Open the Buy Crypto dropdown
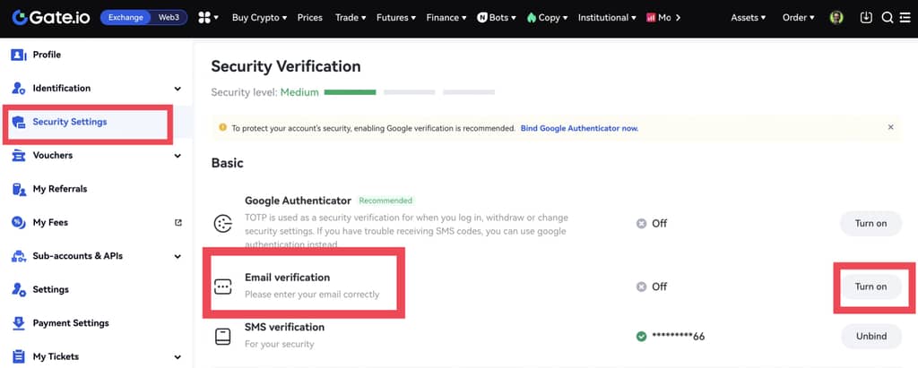Viewport: 918px width, 368px height. pyautogui.click(x=259, y=17)
